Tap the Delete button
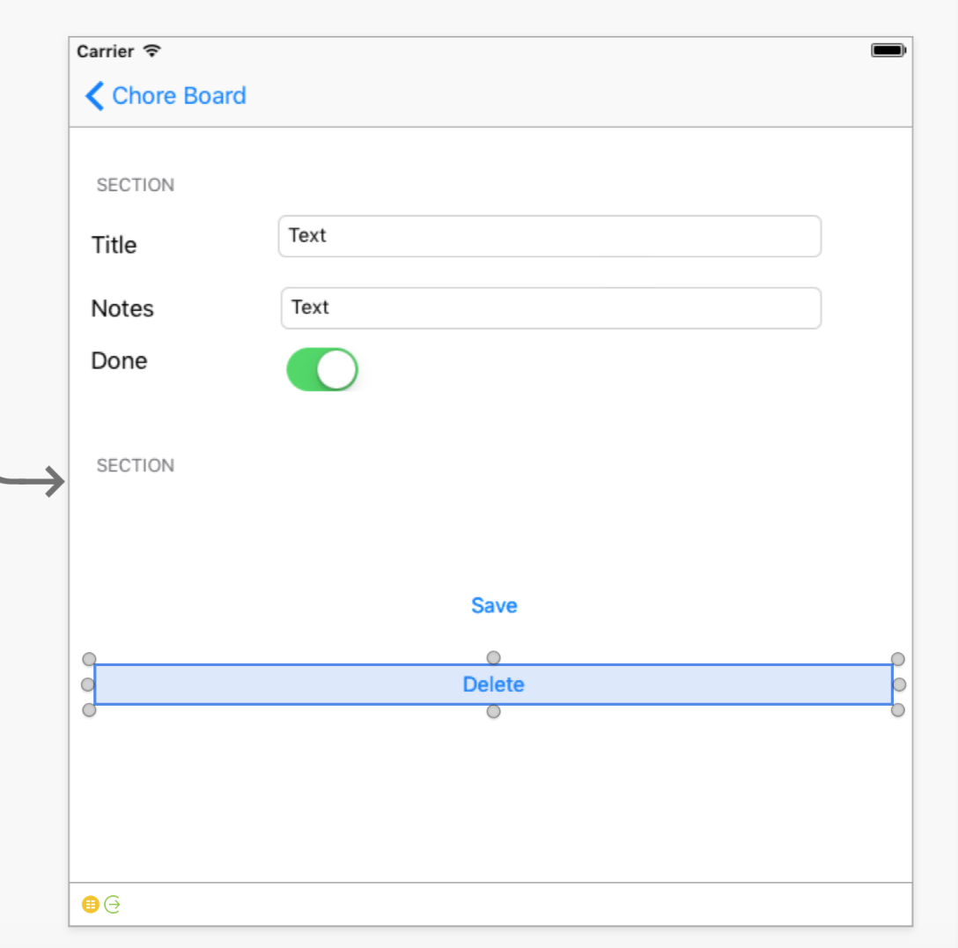Viewport: 958px width, 948px height. (x=494, y=685)
